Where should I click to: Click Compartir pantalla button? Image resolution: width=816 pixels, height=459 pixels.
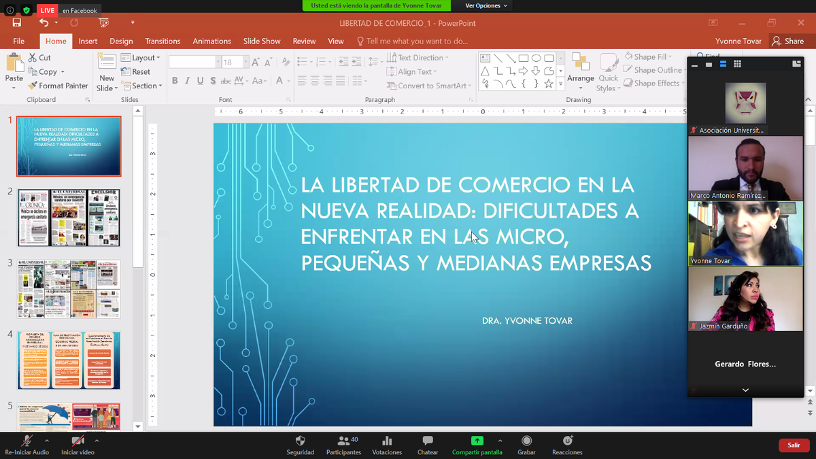[x=477, y=445]
